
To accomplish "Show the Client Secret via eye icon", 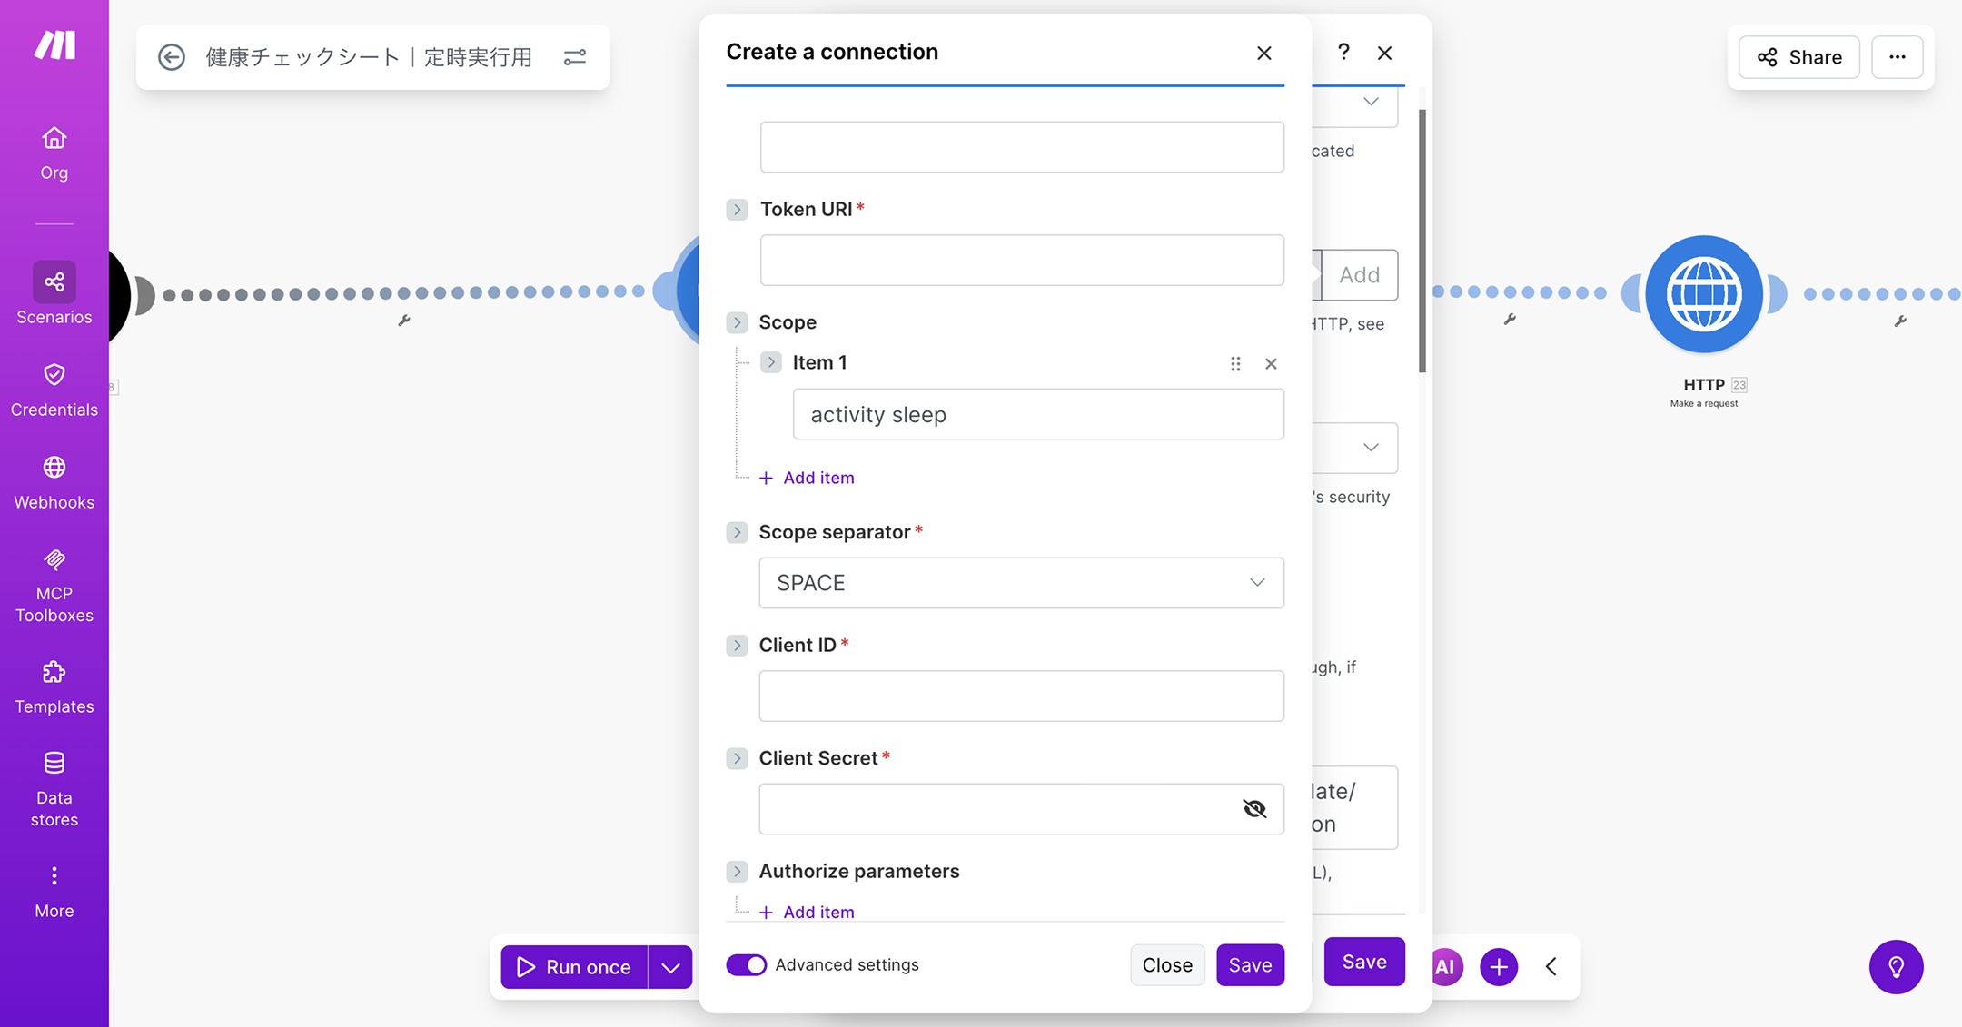I will [x=1253, y=809].
